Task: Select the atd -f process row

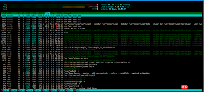Action: (101, 84)
